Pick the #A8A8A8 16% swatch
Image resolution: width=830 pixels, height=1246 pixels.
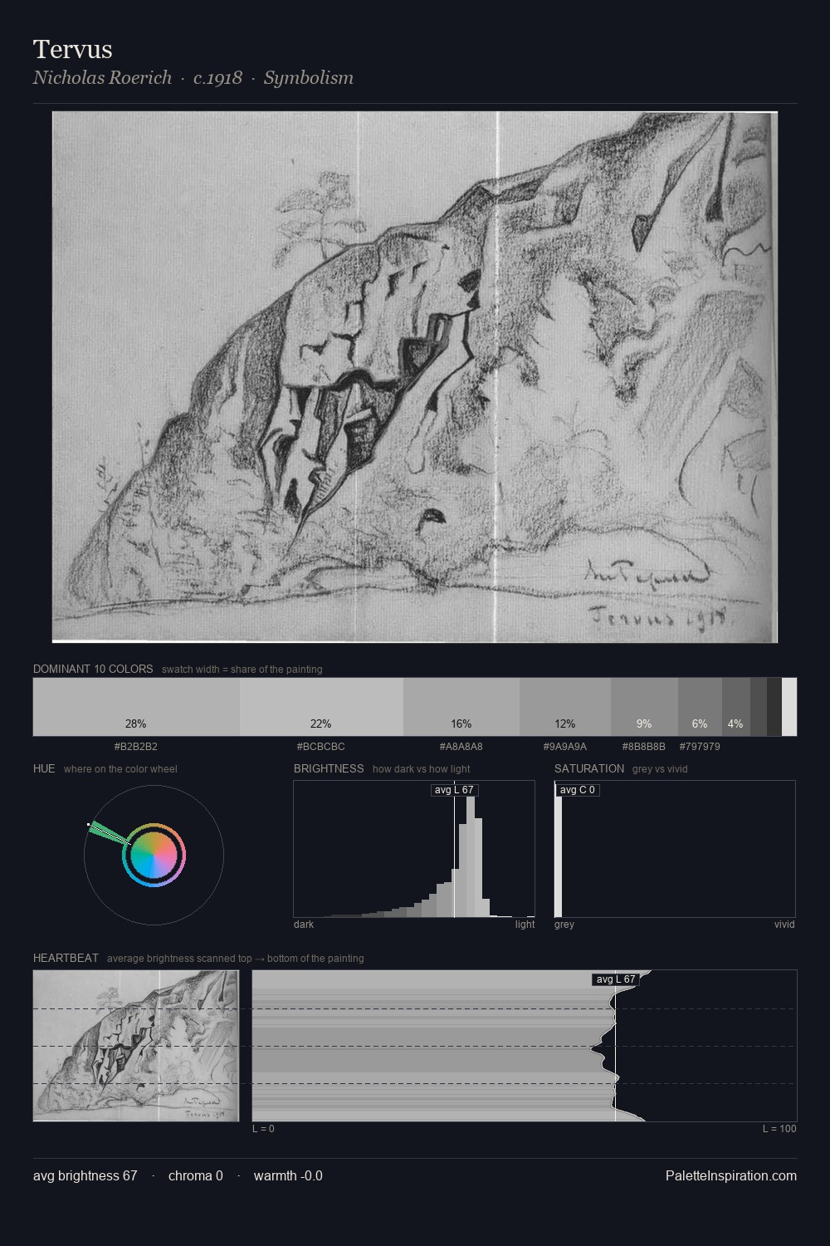pyautogui.click(x=461, y=707)
